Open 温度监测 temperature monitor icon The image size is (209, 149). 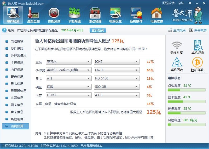[33, 15]
